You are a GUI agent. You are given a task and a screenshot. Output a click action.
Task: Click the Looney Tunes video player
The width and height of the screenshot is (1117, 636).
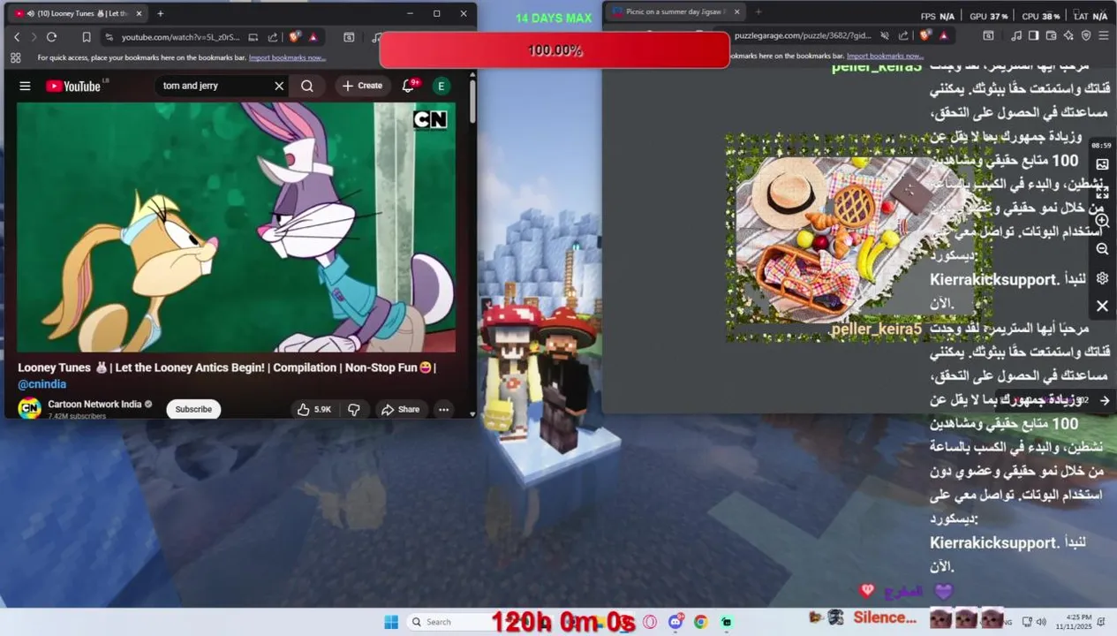point(237,227)
